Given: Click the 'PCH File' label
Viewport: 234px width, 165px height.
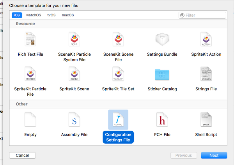Looking at the screenshot, I should tap(162, 135).
